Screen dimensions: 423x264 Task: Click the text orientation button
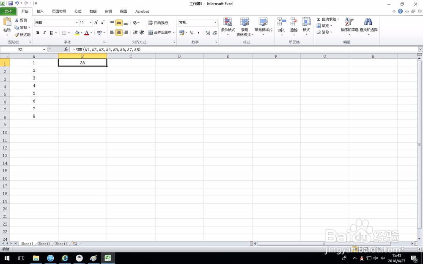point(136,23)
